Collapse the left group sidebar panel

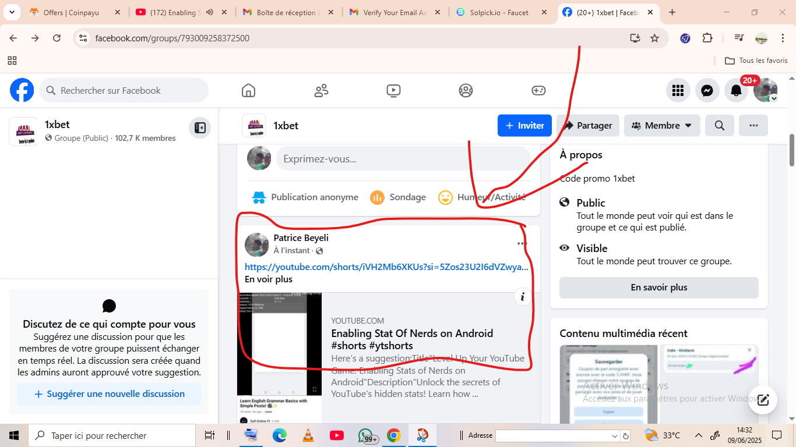[200, 128]
